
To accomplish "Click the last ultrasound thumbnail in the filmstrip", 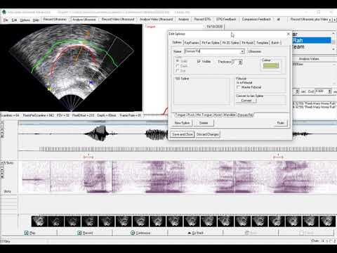I will point(327,221).
